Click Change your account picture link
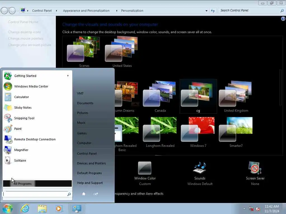 tap(30, 45)
